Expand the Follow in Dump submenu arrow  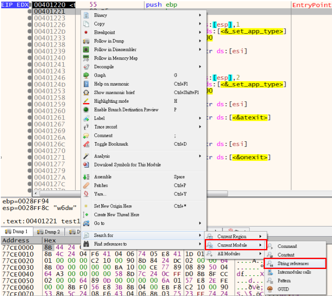pyautogui.click(x=200, y=41)
